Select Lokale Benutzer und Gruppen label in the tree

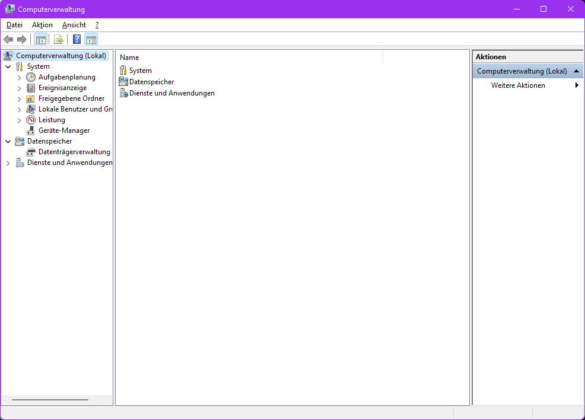click(75, 109)
